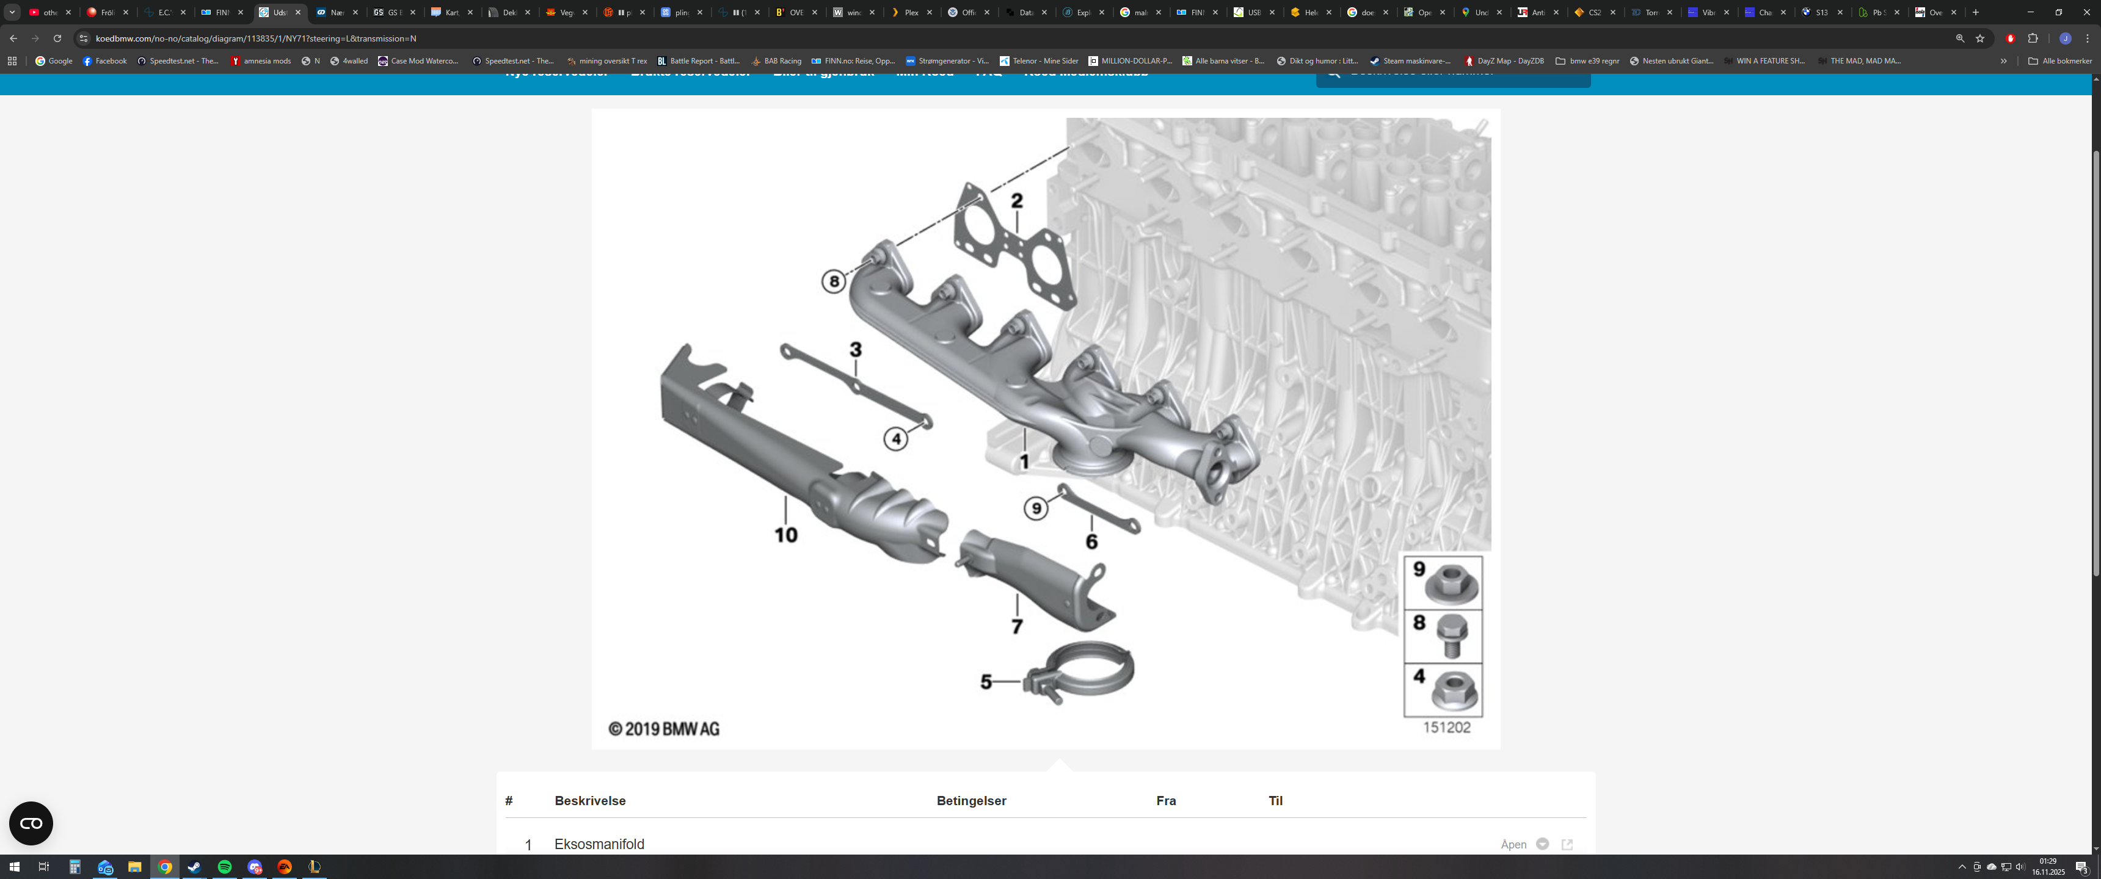Open the external link icon for Eksosmanifold
2101x879 pixels.
(x=1567, y=844)
